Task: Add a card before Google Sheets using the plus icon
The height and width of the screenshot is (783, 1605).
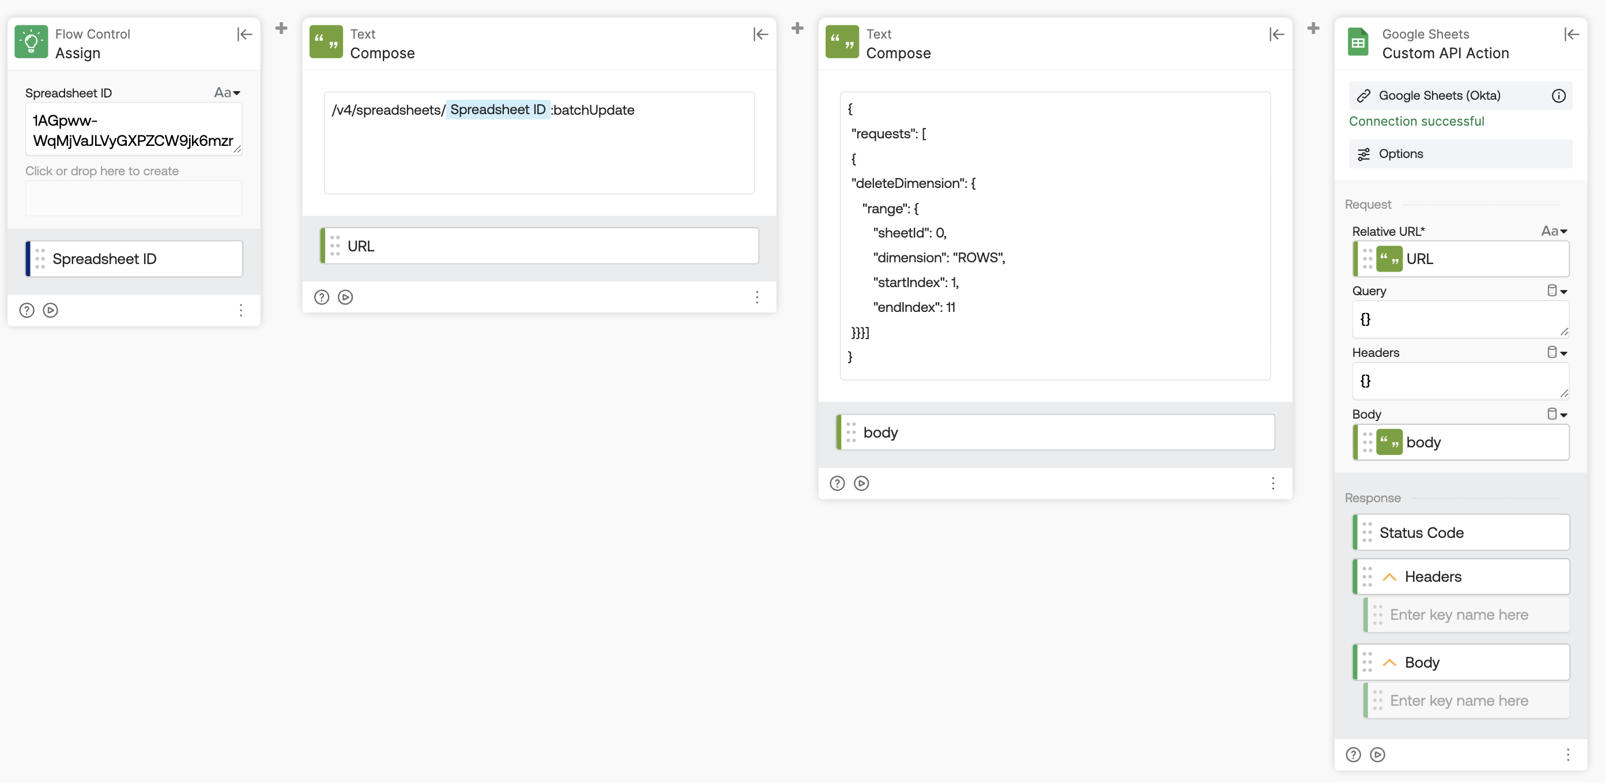Action: click(1313, 28)
